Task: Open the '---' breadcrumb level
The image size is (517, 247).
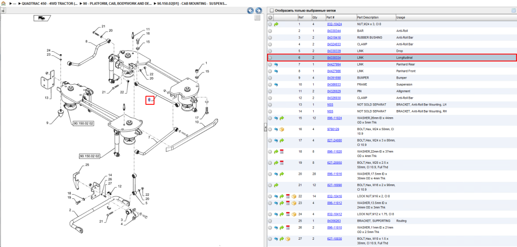Action: tap(14, 3)
